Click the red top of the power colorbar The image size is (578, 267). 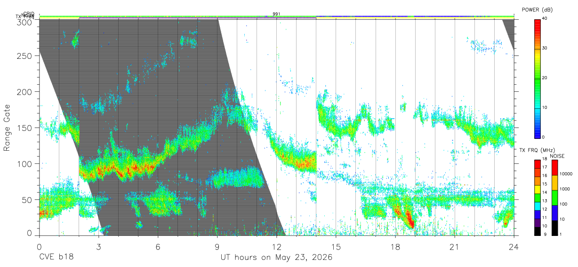[538, 24]
